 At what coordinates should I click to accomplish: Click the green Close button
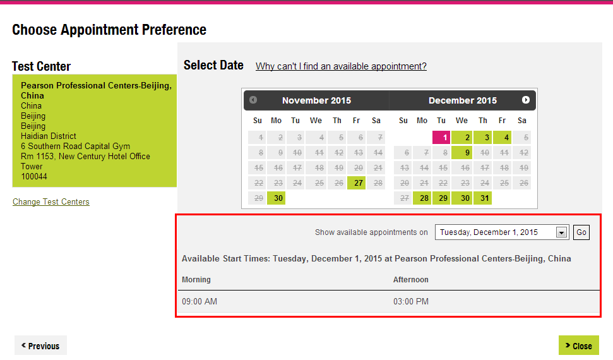[578, 345]
